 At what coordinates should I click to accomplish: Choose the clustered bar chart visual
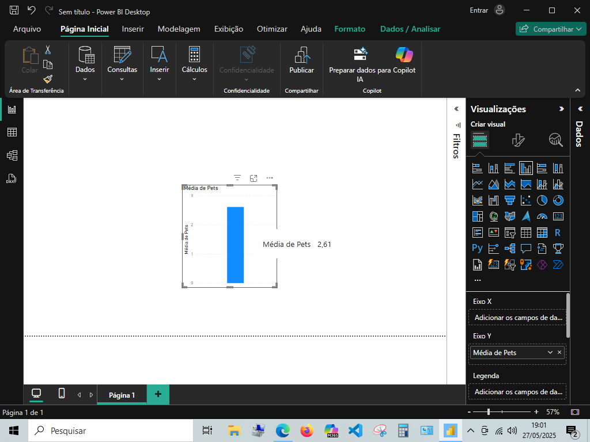click(510, 168)
